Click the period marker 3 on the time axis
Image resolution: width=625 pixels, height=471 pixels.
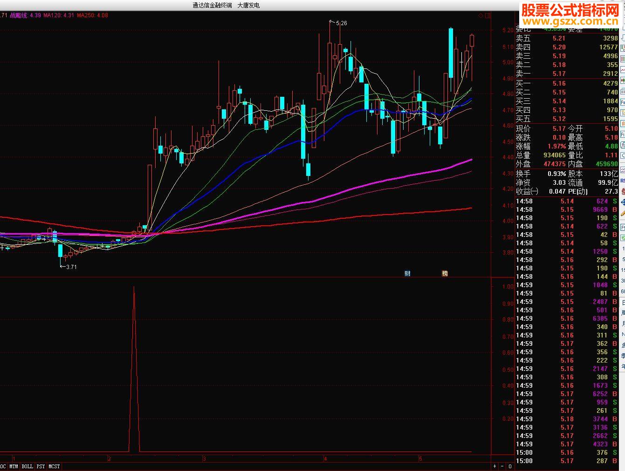(204, 458)
